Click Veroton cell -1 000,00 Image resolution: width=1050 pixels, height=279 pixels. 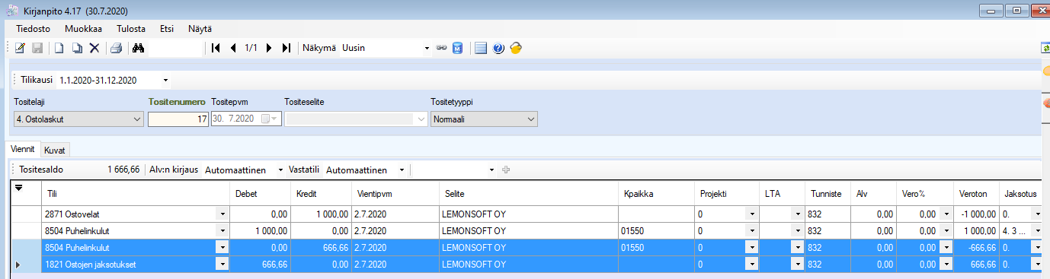[976, 215]
